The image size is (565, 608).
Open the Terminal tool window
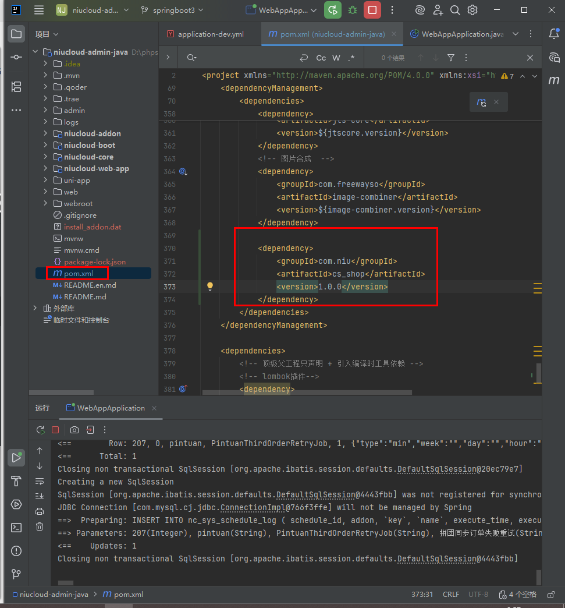pyautogui.click(x=16, y=527)
